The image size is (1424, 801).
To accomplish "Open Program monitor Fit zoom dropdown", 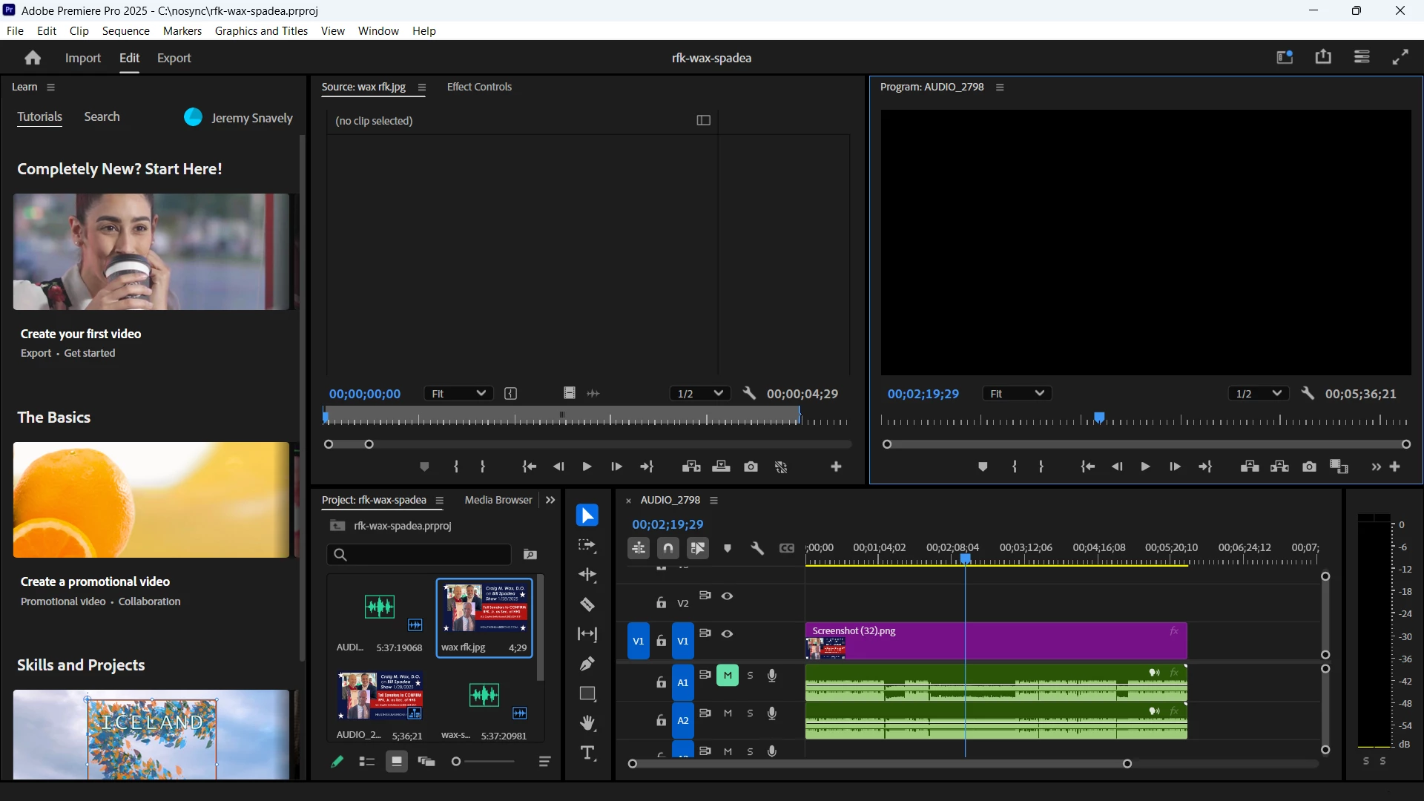I will click(1018, 394).
